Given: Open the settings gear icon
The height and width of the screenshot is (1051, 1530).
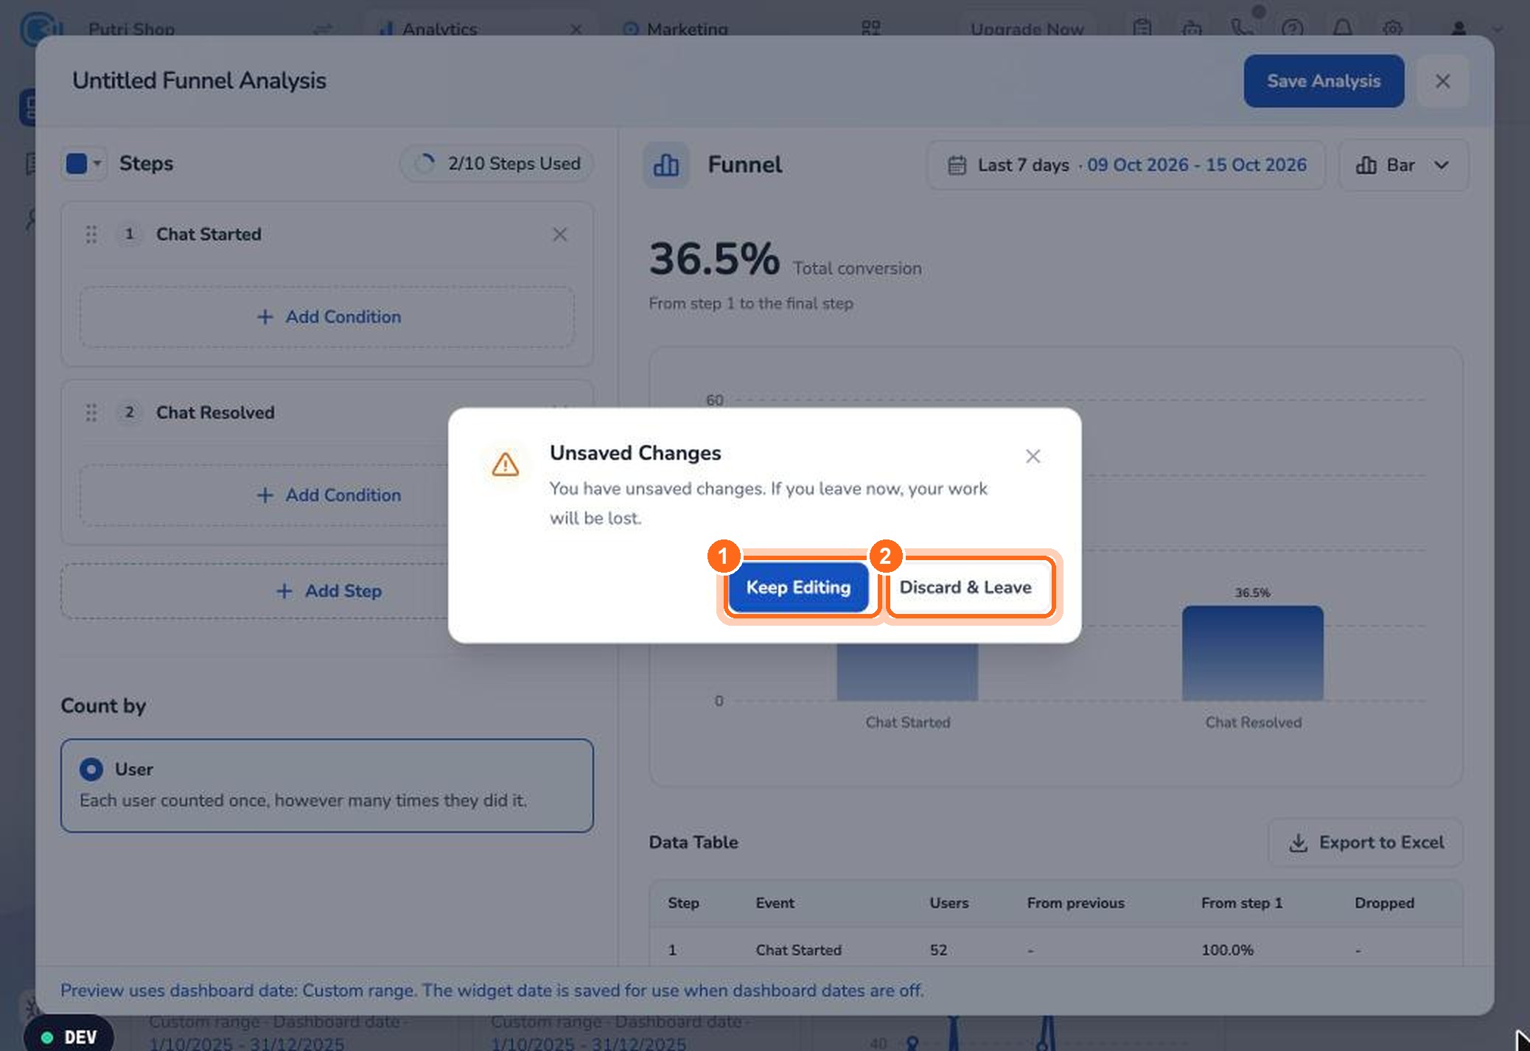Looking at the screenshot, I should click(x=1392, y=29).
